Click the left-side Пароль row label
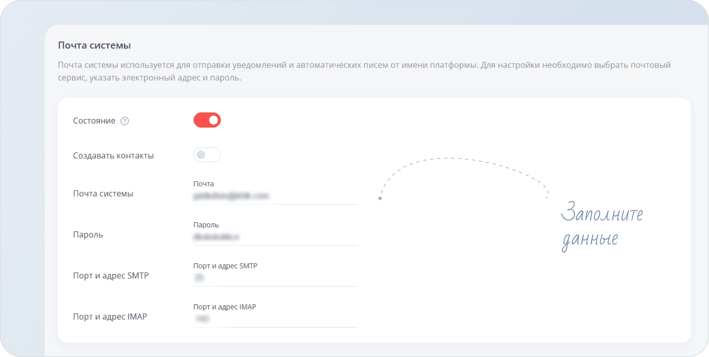The image size is (709, 357). [88, 235]
